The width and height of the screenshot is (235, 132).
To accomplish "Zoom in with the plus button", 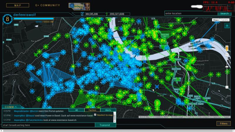I will pos(227,55).
